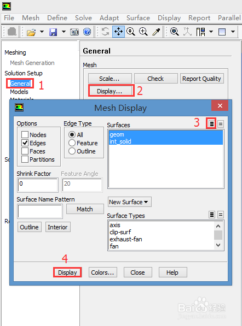Open the File menu
Image resolution: width=242 pixels, height=326 pixels.
click(9, 18)
